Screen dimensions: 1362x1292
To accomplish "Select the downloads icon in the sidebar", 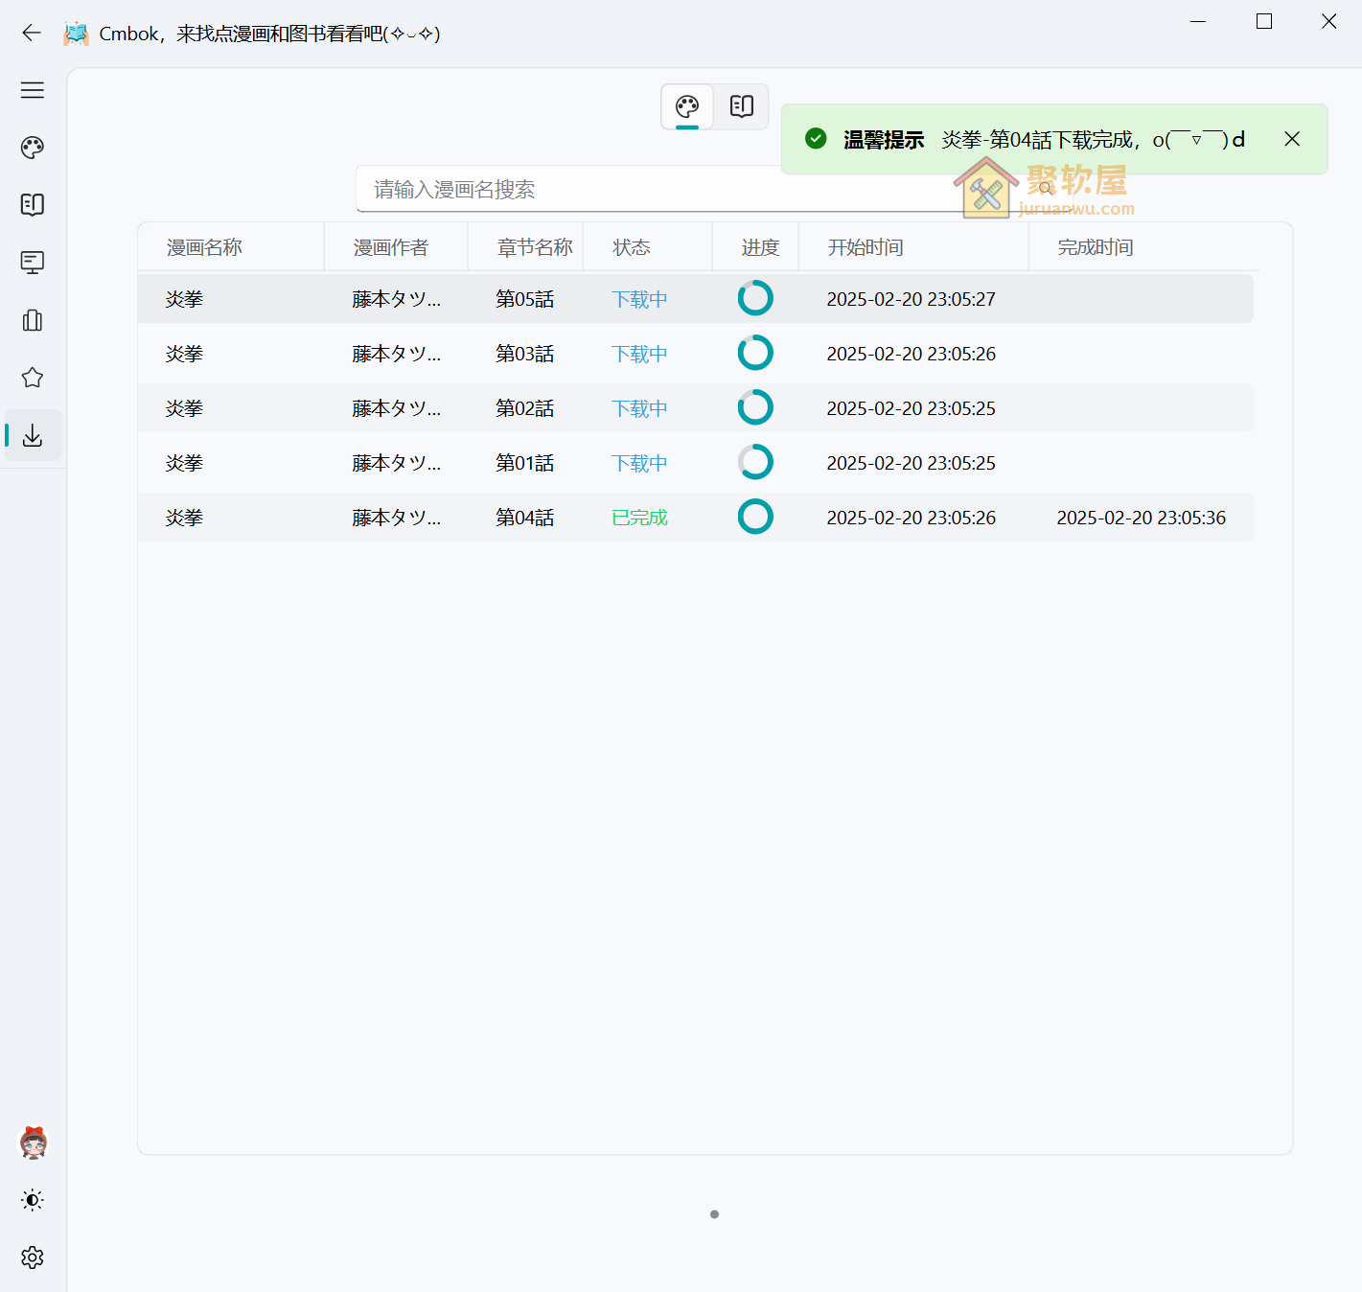I will (32, 434).
